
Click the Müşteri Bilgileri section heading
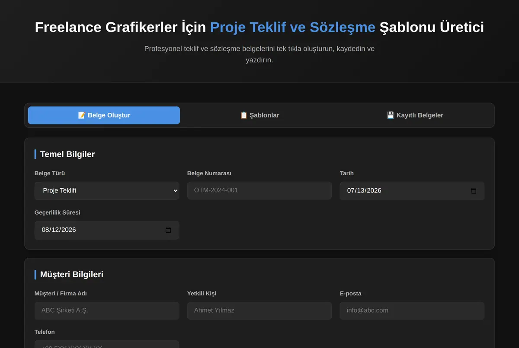coord(72,275)
